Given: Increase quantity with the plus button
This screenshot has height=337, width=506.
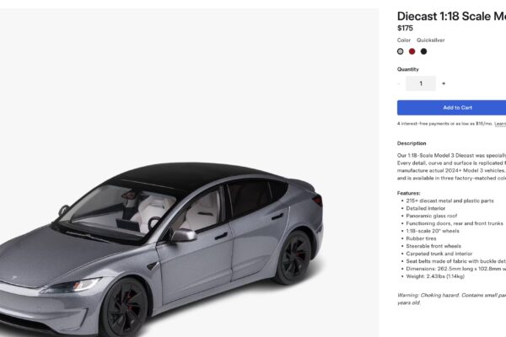Looking at the screenshot, I should click(444, 83).
